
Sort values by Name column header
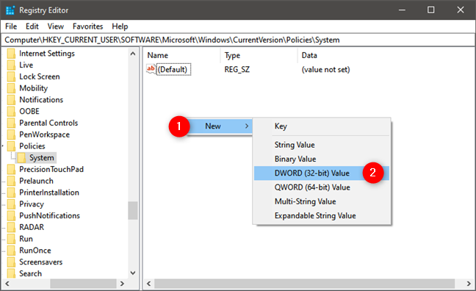182,55
